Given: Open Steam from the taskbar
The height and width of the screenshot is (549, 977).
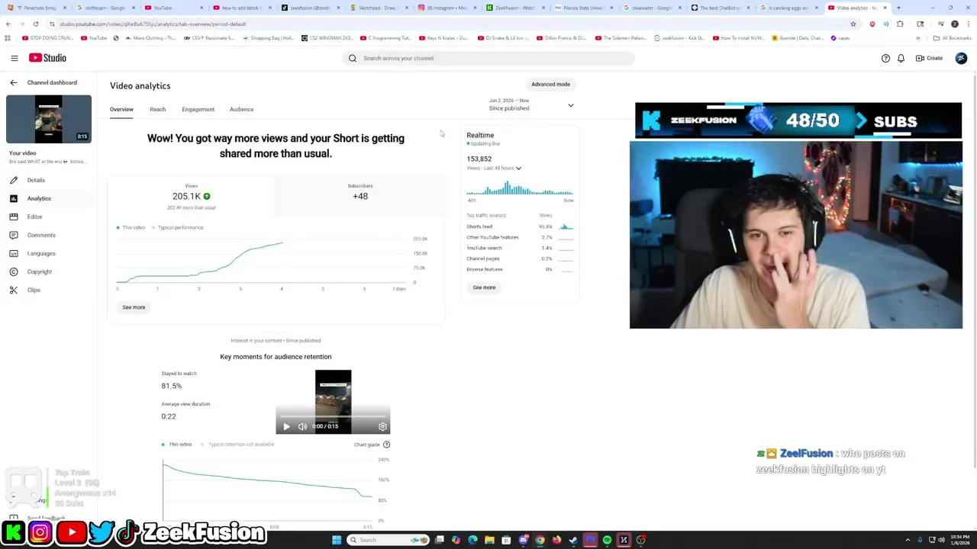Looking at the screenshot, I should pos(573,540).
